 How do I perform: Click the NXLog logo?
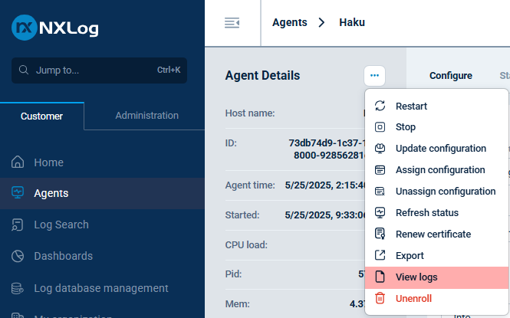(x=55, y=28)
